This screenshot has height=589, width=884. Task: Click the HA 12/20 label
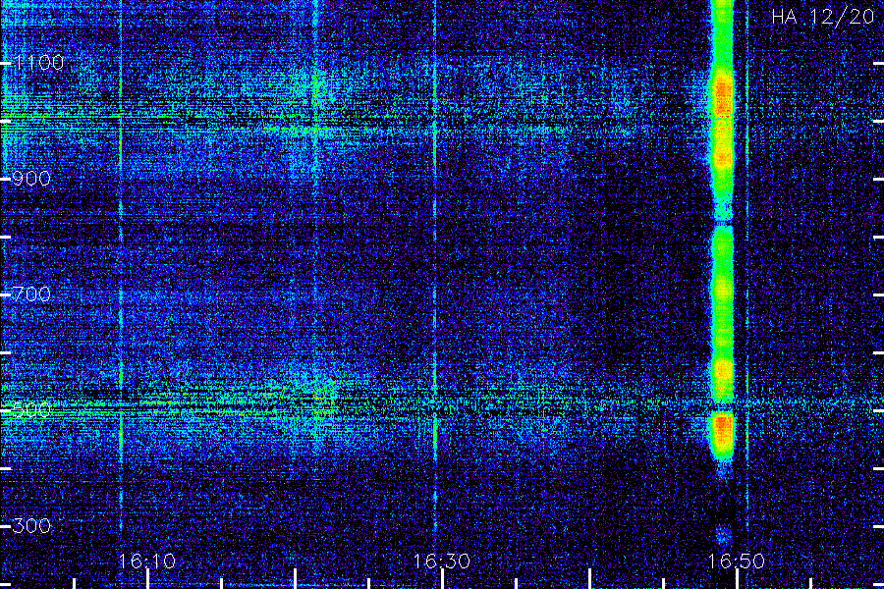823,17
